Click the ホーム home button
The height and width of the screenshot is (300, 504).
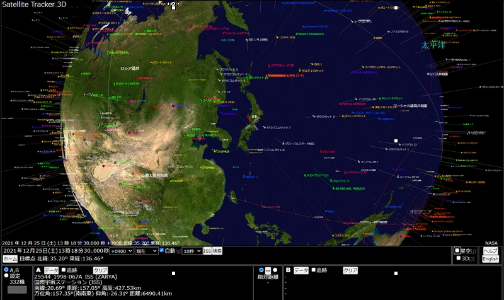[x=10, y=258]
